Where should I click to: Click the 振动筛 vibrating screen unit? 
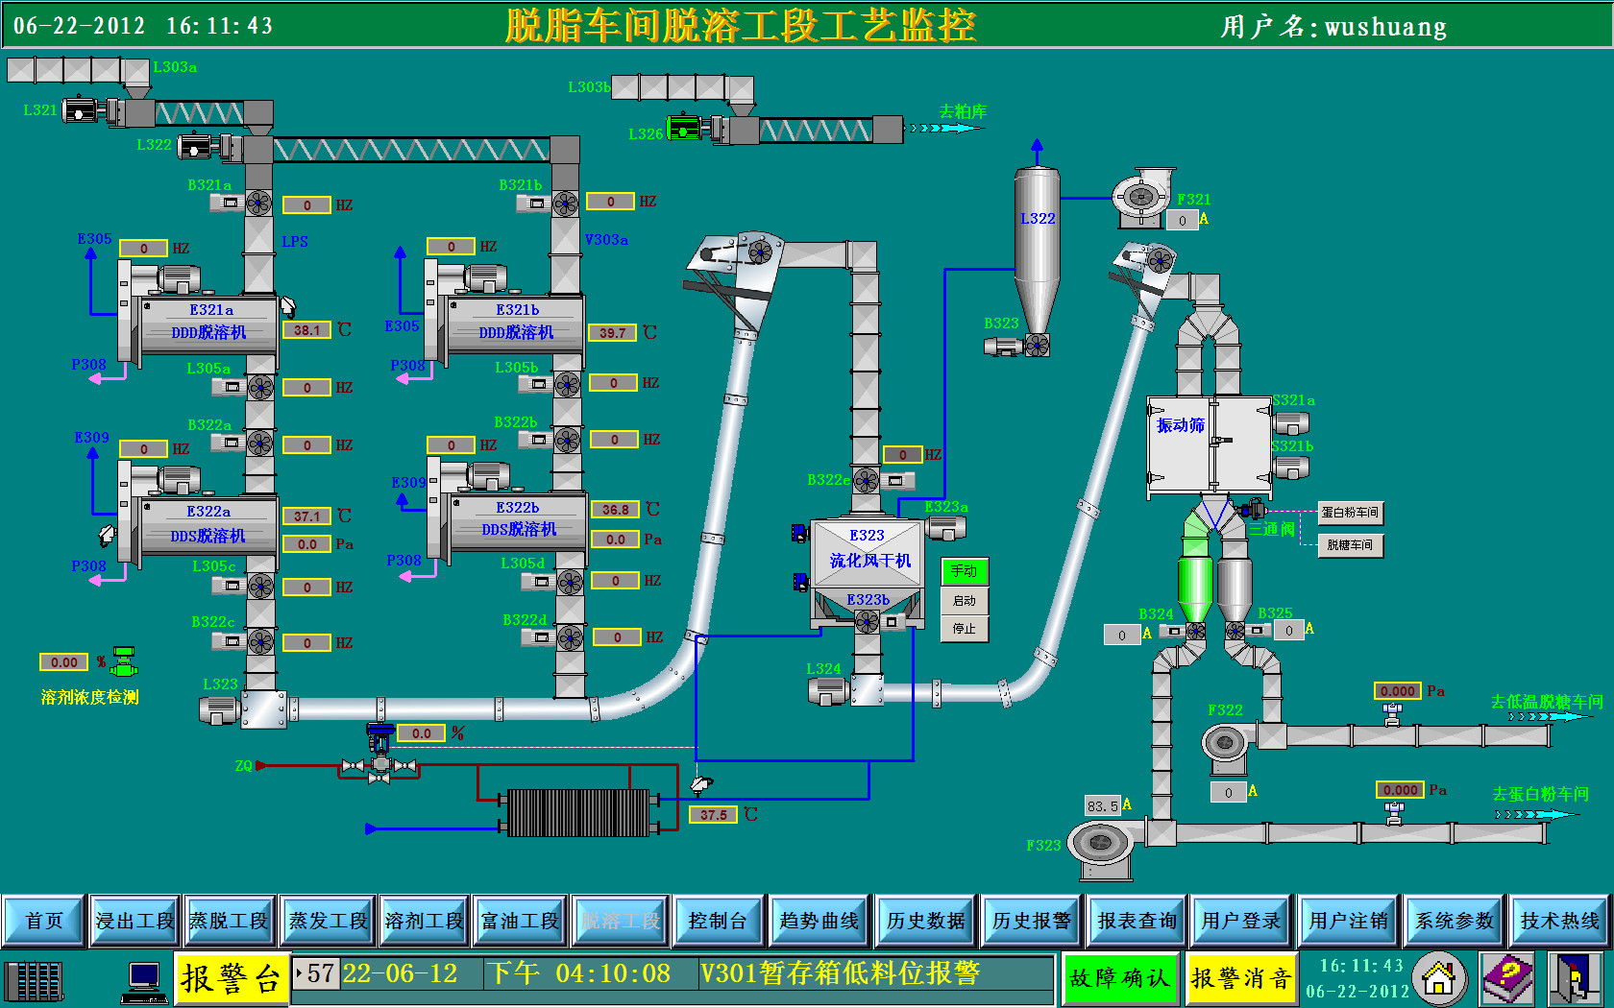coord(1210,445)
